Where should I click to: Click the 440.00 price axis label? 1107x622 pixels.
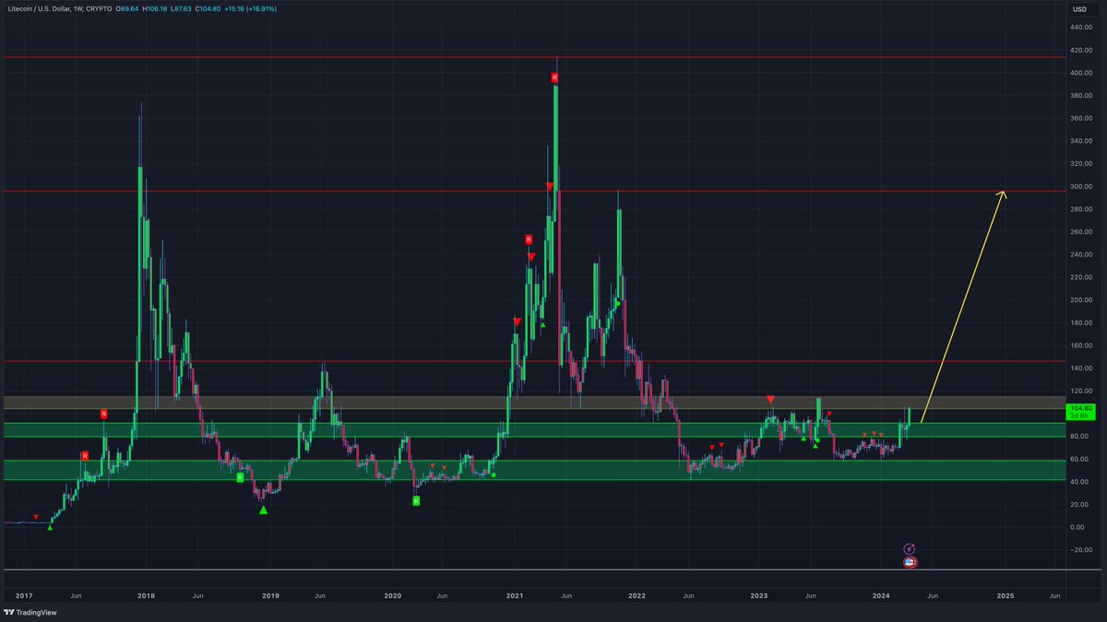(1080, 28)
